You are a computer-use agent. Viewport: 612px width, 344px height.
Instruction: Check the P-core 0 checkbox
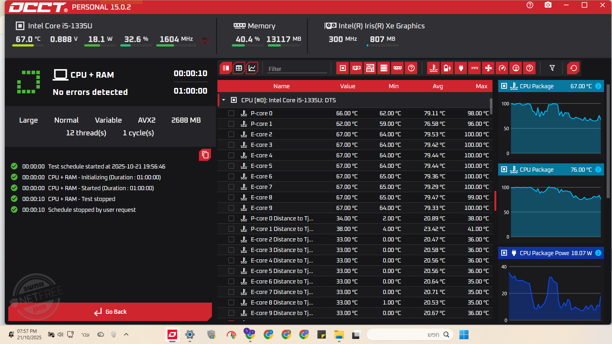[231, 113]
